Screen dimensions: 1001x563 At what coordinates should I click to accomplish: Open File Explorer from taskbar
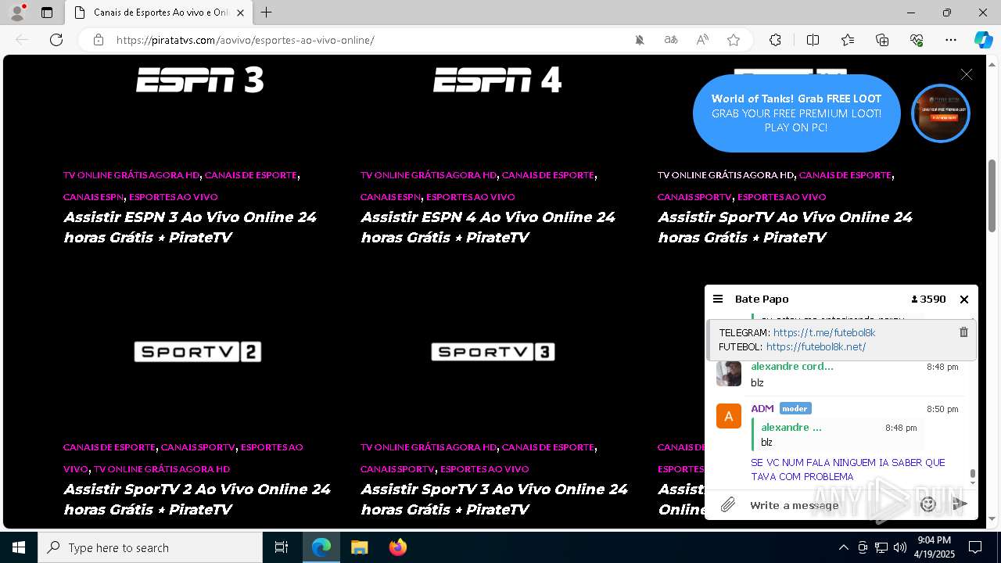360,547
